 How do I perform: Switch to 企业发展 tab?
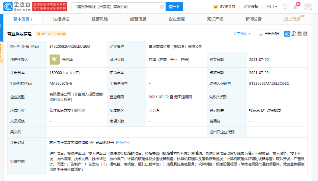(177, 19)
